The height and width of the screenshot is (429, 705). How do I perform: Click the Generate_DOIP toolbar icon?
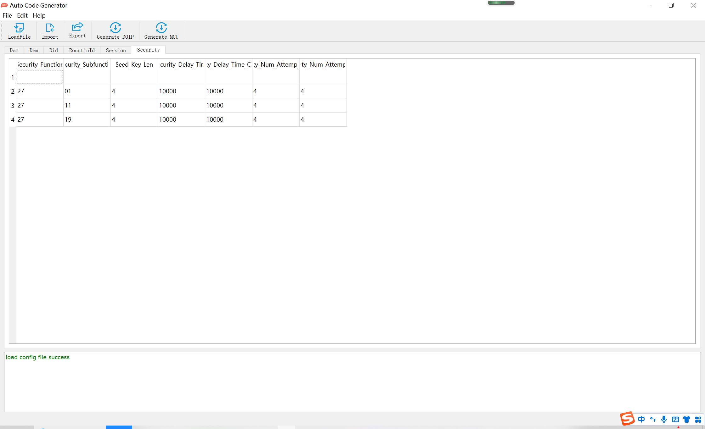click(x=115, y=31)
